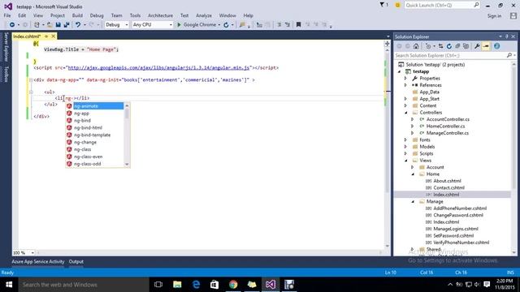Viewport: 520px width, 292px height.
Task: Select the Index.cshtml editor tab
Action: pyautogui.click(x=27, y=36)
